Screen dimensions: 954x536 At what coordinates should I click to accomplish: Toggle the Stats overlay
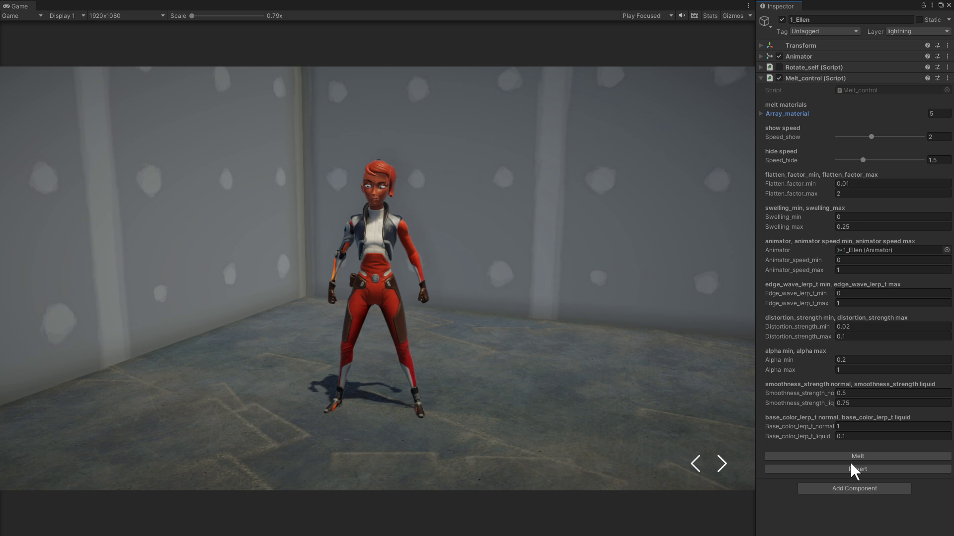pyautogui.click(x=710, y=15)
